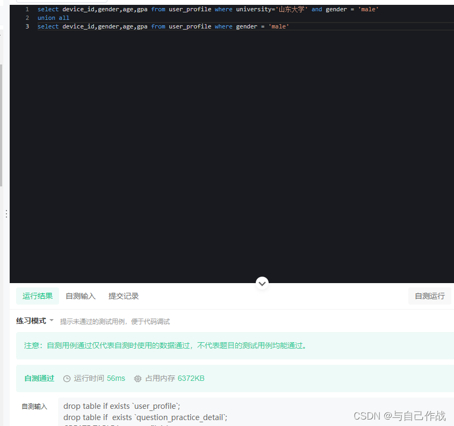Click the dropdown arrow next to 练习模式
The height and width of the screenshot is (426, 454).
click(52, 321)
